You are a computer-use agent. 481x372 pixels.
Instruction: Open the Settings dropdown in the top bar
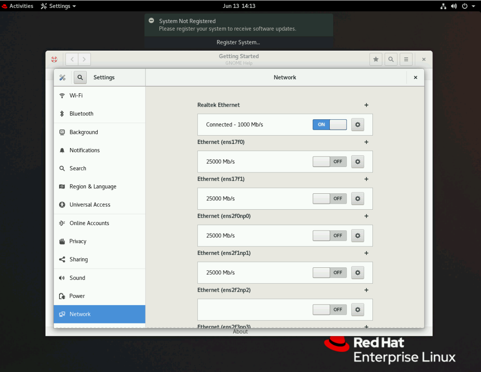point(58,6)
